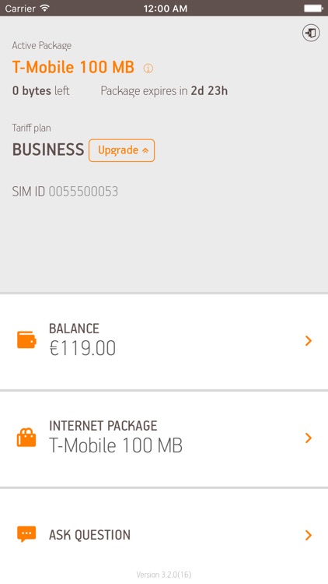Viewport: 328px width, 584px height.
Task: Open the BALANCE menu entry
Action: [164, 342]
